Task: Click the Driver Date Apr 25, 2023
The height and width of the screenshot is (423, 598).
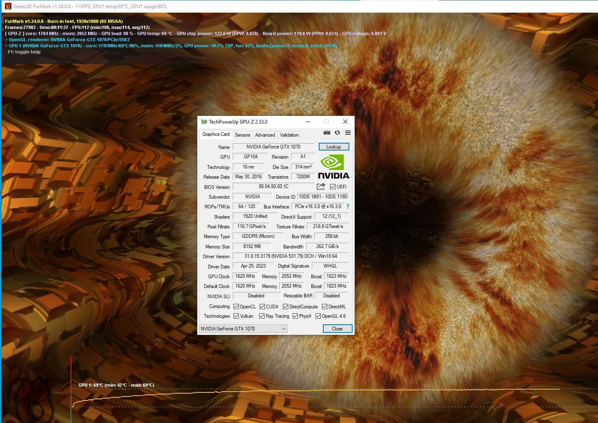Action: click(x=253, y=266)
